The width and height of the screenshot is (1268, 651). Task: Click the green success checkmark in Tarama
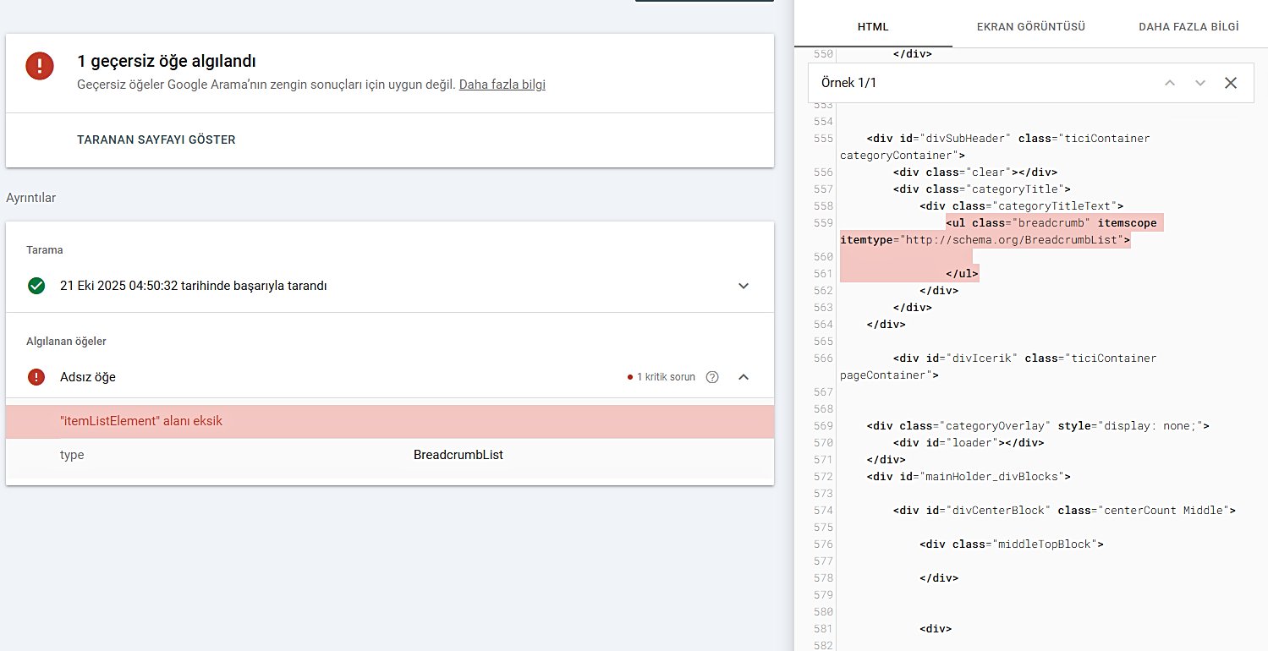coord(36,286)
